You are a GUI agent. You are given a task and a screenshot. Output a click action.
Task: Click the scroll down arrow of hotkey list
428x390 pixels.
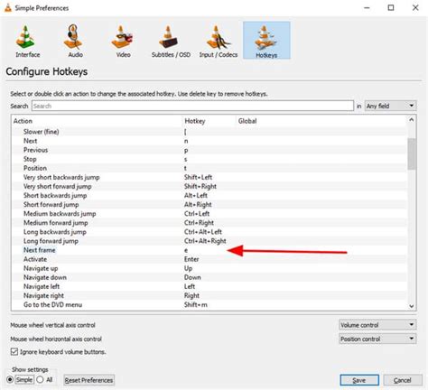point(412,306)
